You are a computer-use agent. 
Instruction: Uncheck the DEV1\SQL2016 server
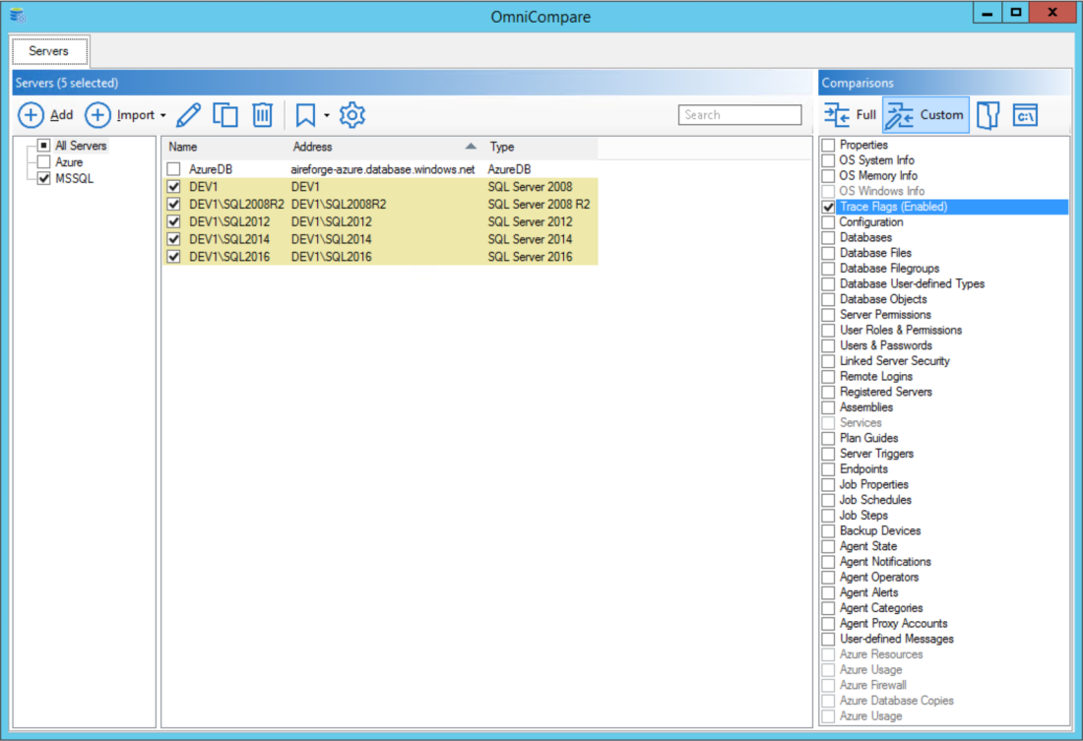point(173,256)
